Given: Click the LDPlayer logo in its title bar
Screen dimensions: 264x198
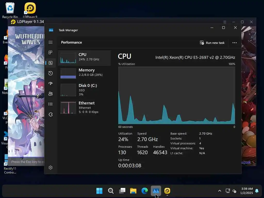Looking at the screenshot, I should coord(13,22).
